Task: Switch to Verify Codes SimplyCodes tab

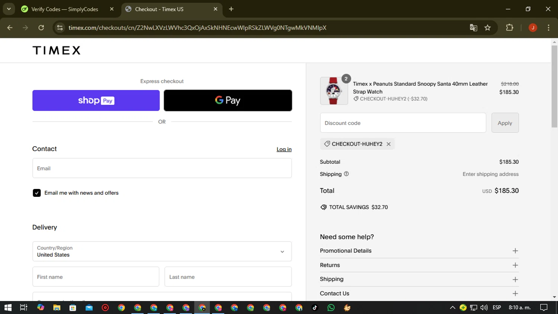Action: [65, 9]
